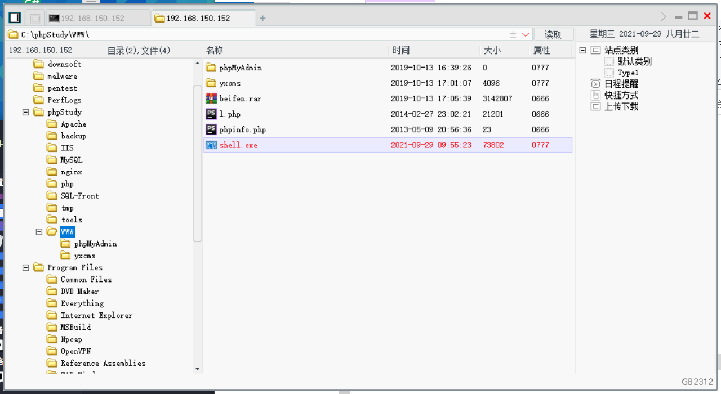Click the GB2312 encoding label in the status bar
Screen dimensions: 721x394
[x=697, y=382]
